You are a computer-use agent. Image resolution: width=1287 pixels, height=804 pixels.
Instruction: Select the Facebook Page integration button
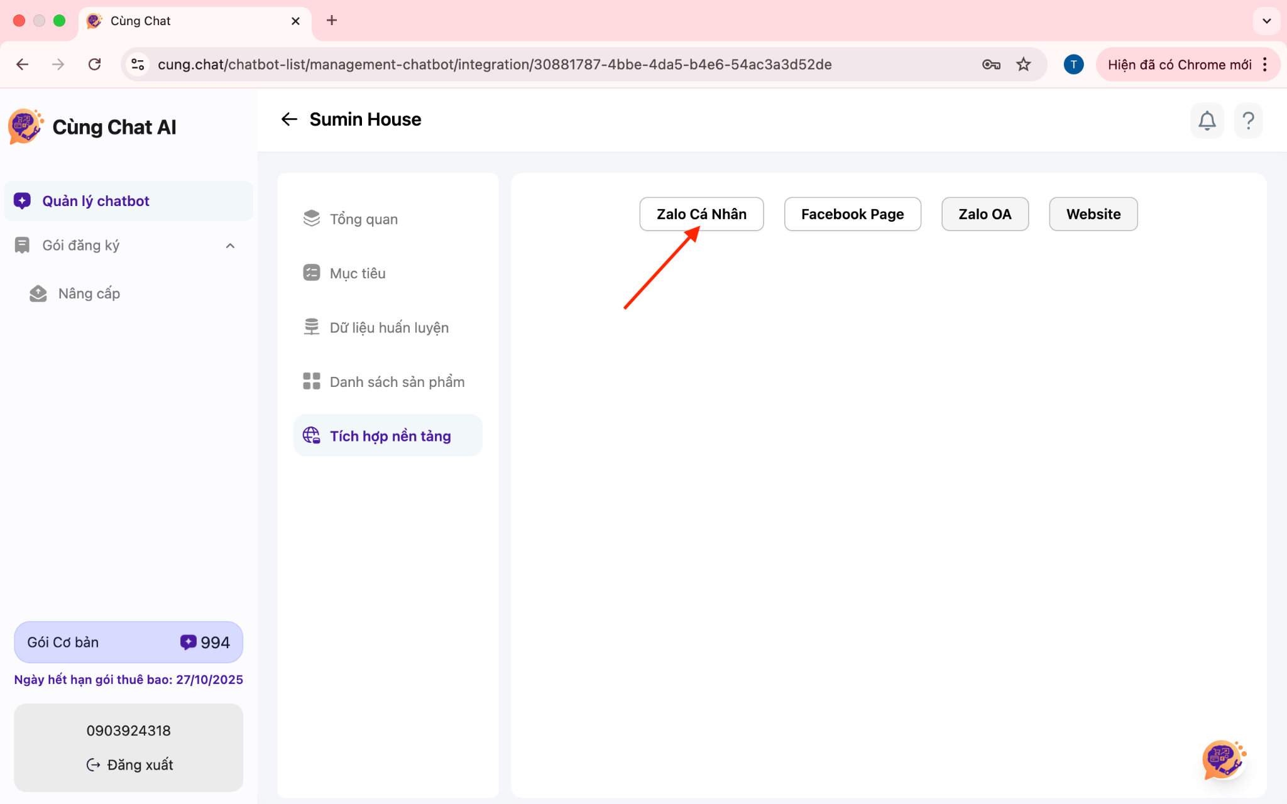pyautogui.click(x=852, y=214)
